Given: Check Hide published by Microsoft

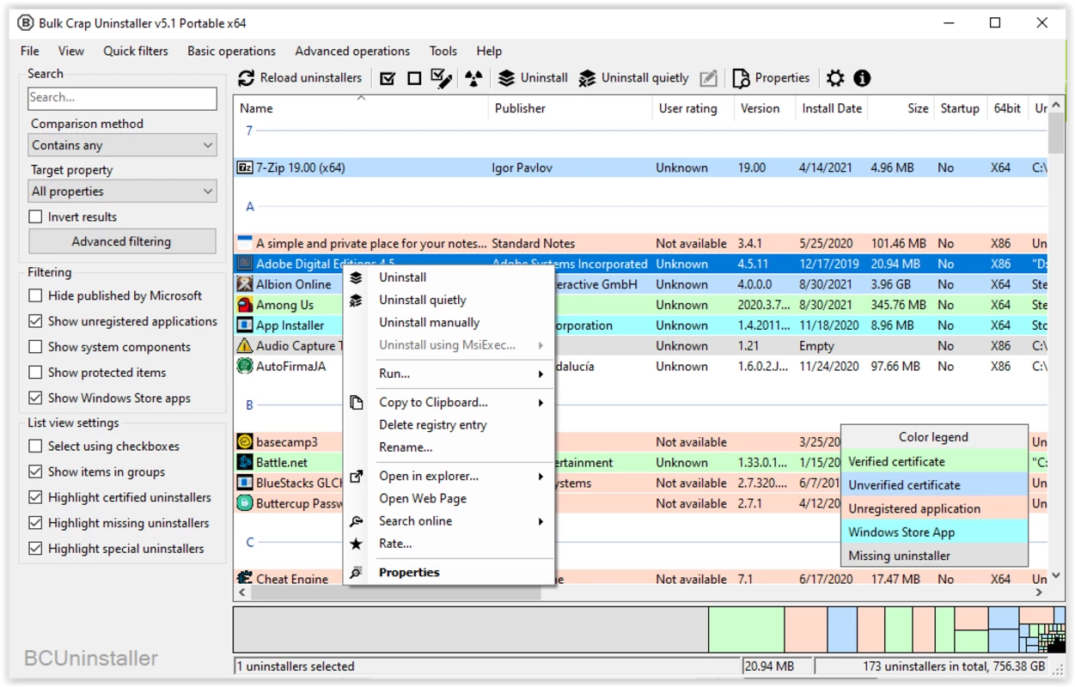Looking at the screenshot, I should [x=35, y=295].
